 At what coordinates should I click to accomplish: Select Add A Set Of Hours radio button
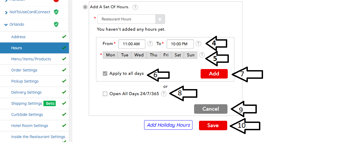(x=85, y=7)
